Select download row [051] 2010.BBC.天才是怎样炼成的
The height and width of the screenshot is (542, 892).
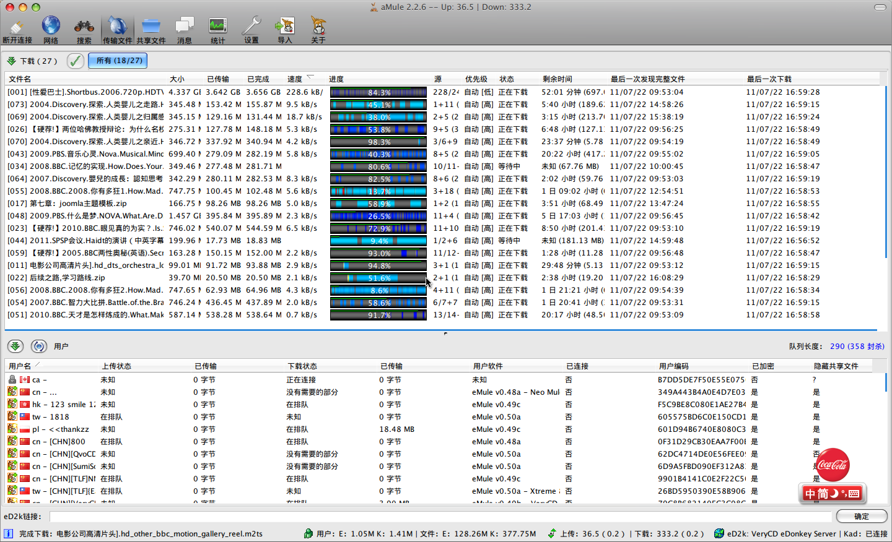(442, 315)
